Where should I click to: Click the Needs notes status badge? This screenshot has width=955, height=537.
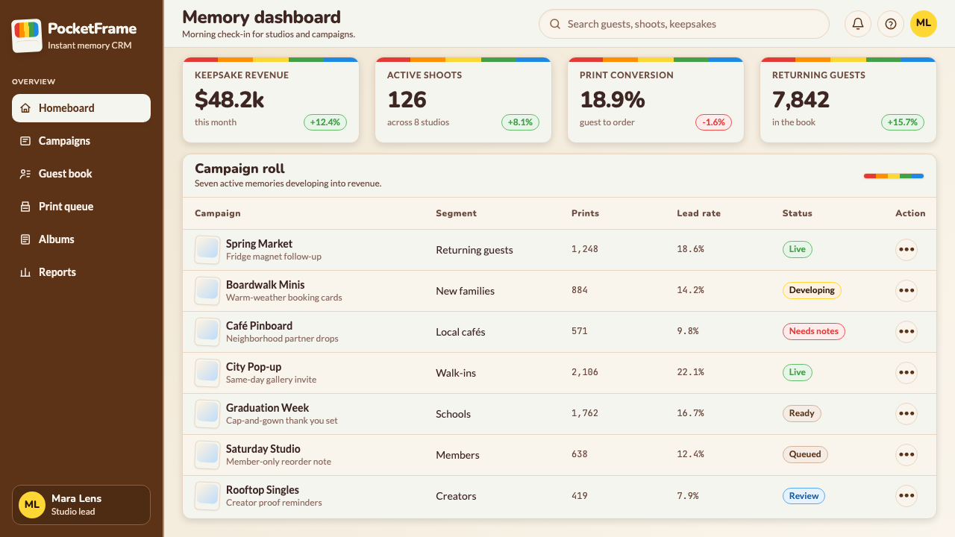813,331
